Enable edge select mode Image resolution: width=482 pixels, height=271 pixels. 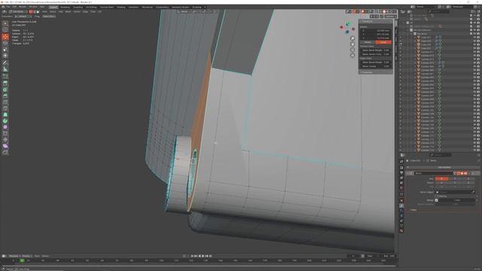[34, 12]
